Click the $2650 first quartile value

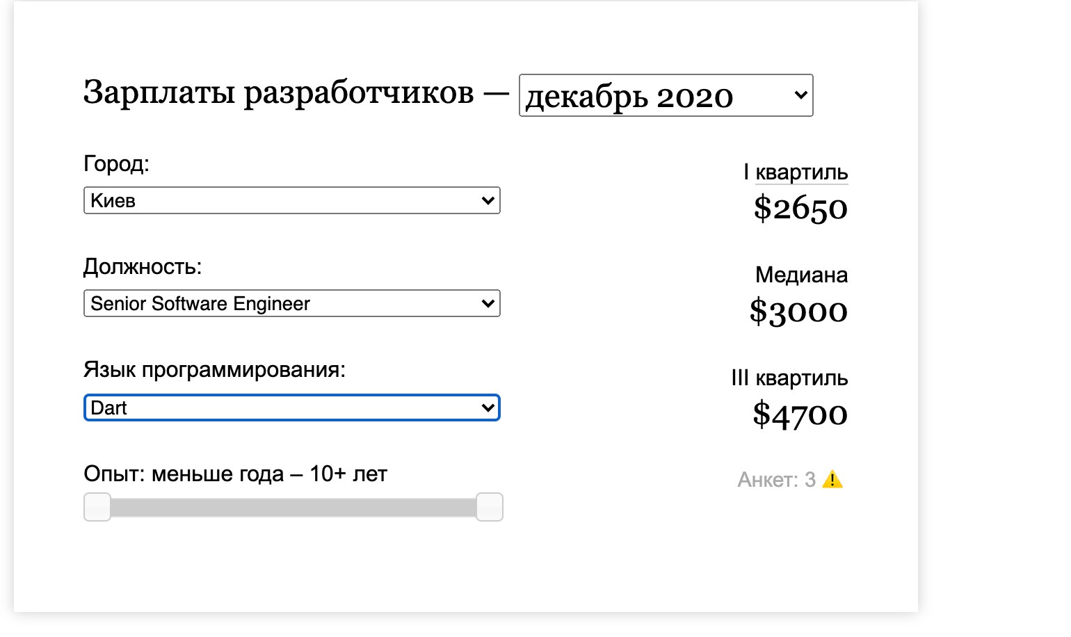(800, 208)
